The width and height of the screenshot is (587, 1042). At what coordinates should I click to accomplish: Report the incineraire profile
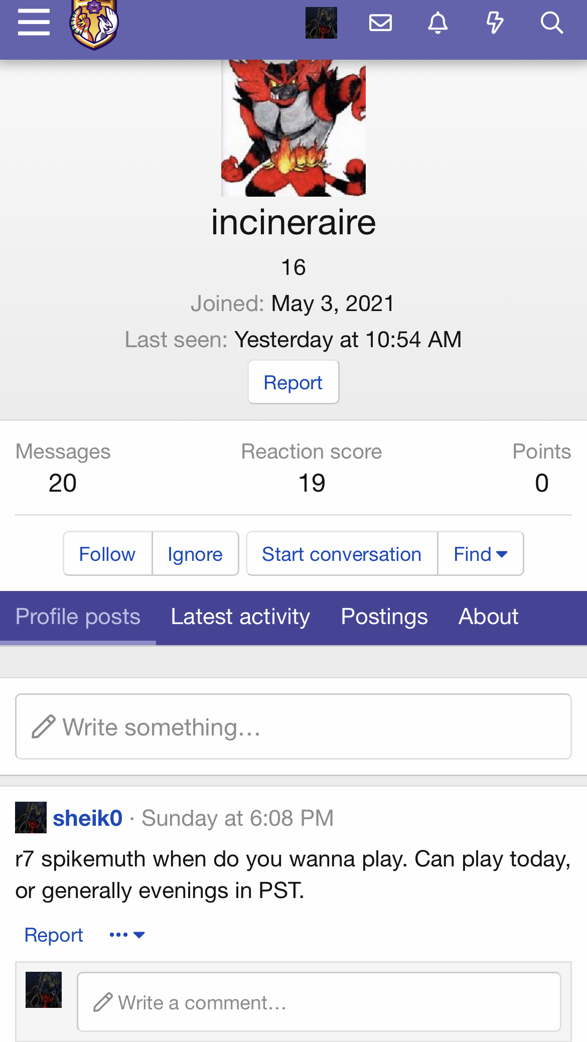coord(293,382)
